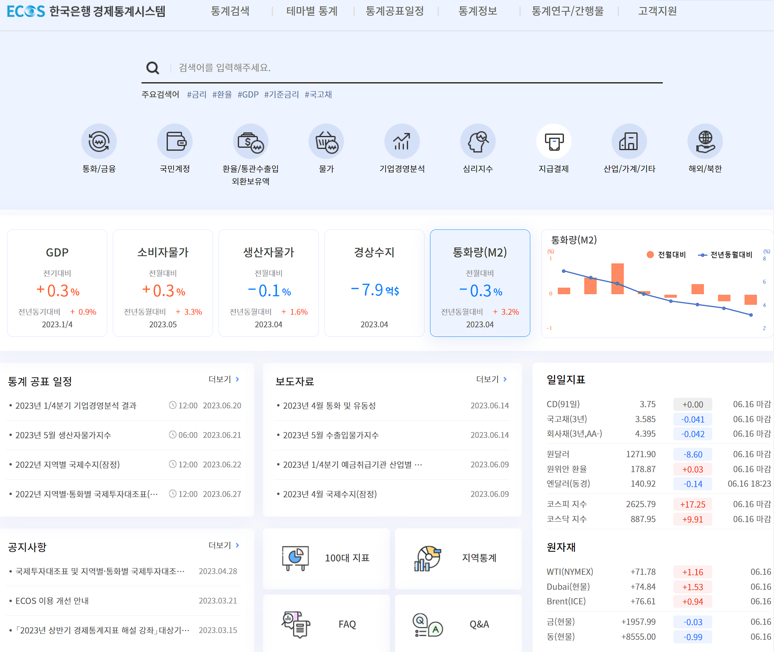774x652 pixels.
Task: Click the 지급결제 icon
Action: click(x=554, y=141)
